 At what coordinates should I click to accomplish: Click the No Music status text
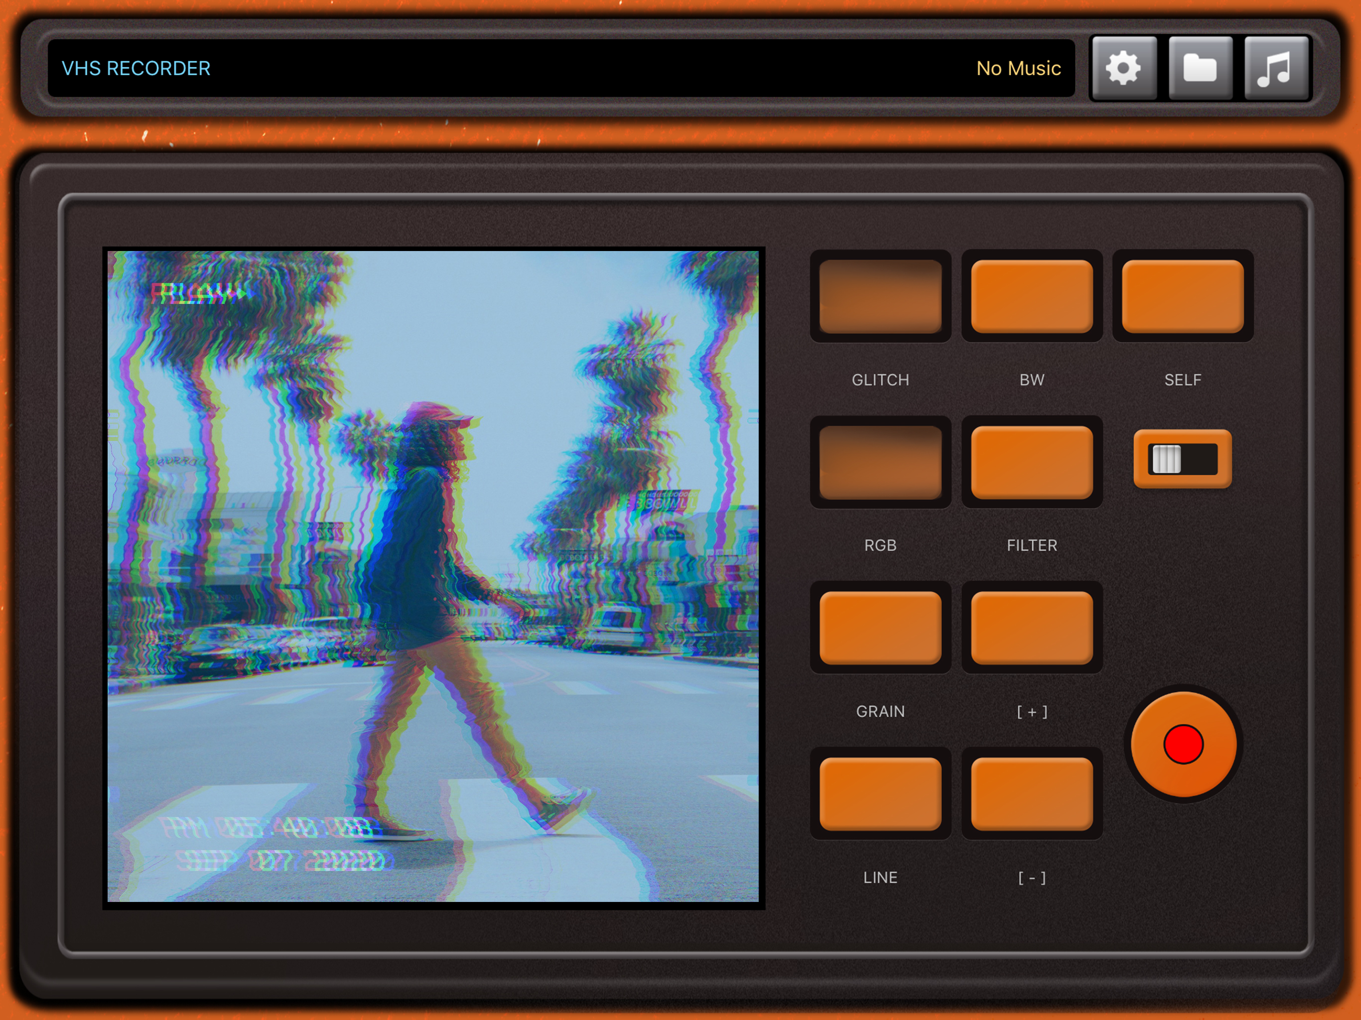point(1018,68)
